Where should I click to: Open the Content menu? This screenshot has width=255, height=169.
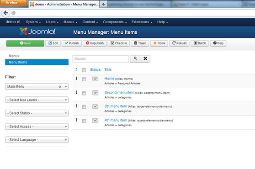(x=90, y=22)
